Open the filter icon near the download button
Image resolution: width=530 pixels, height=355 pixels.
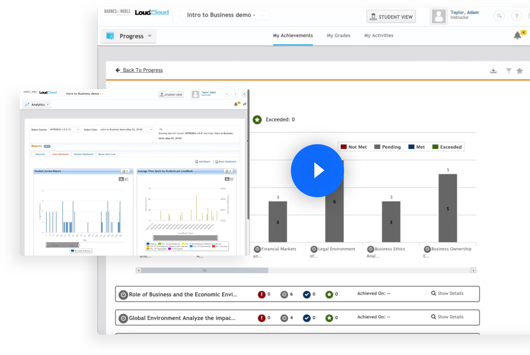[x=509, y=71]
